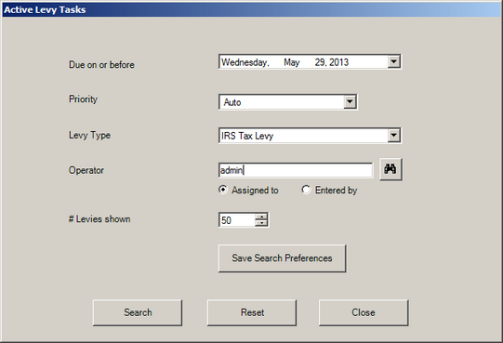The image size is (503, 343).
Task: Focus the Operator text field
Action: (296, 170)
